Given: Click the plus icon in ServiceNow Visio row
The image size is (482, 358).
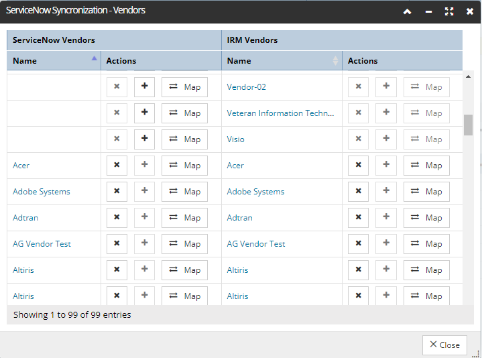Looking at the screenshot, I should (x=145, y=139).
